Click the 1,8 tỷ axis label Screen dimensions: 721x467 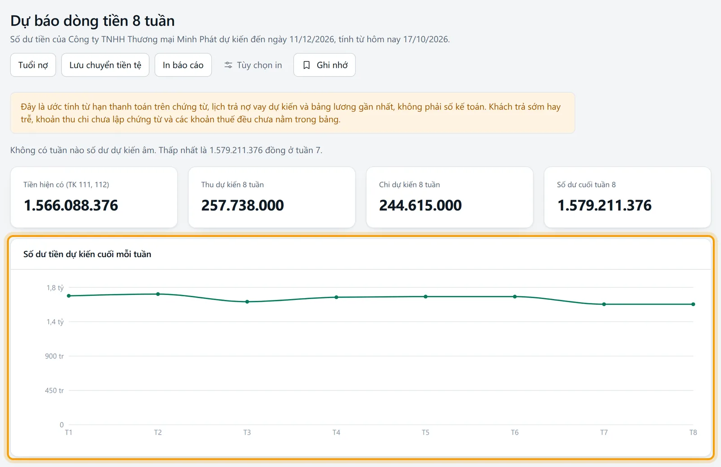tap(55, 287)
